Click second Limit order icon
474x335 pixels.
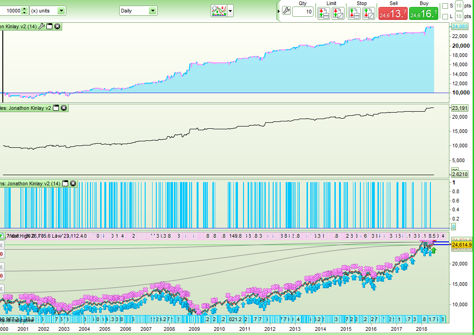tap(338, 13)
